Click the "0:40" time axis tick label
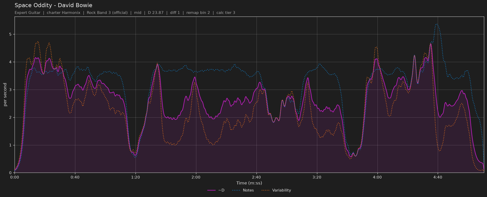Viewport: 487px width, 197px height. [x=75, y=177]
